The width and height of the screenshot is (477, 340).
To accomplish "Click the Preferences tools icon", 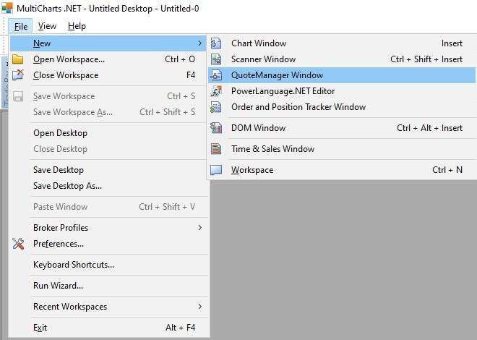I will (18, 244).
